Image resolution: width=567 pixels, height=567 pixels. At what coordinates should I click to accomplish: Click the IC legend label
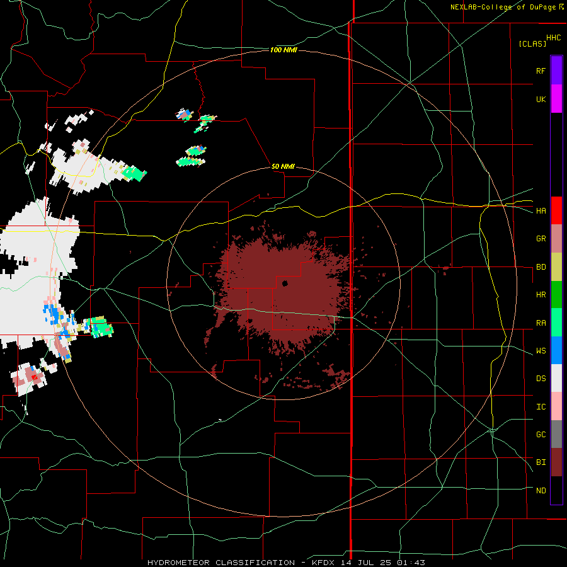click(x=541, y=406)
